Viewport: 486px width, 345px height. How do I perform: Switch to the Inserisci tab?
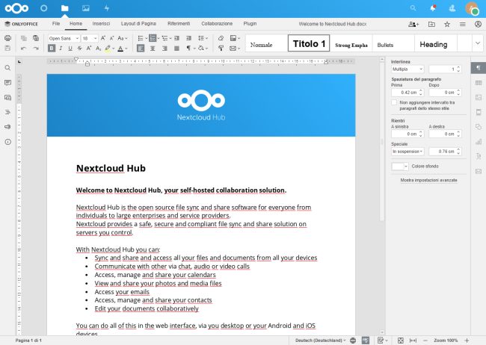coord(101,24)
